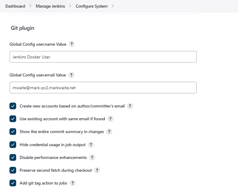Show help for Hide credential usage option

91,145
